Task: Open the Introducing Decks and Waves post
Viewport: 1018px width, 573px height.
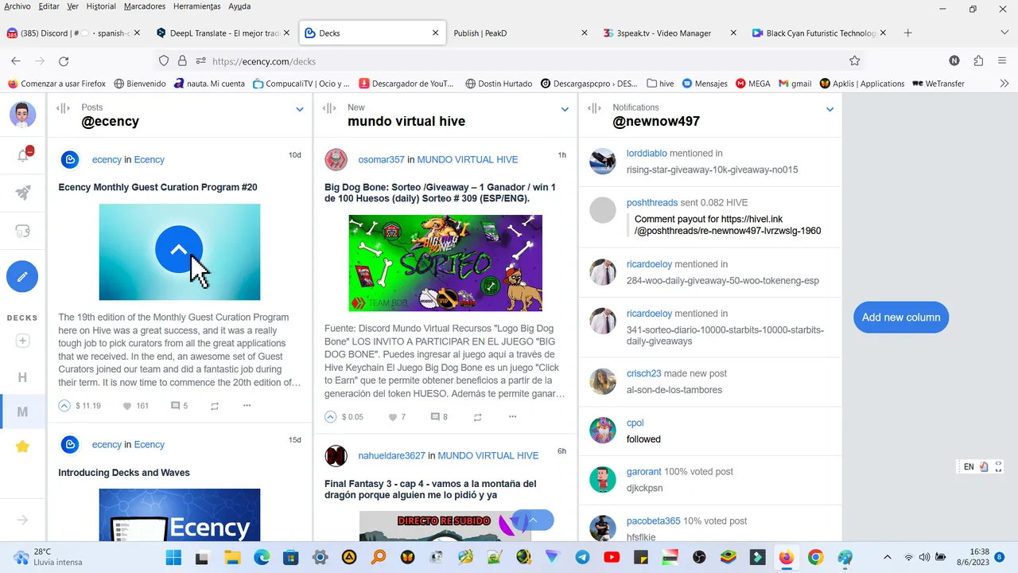Action: pos(124,473)
